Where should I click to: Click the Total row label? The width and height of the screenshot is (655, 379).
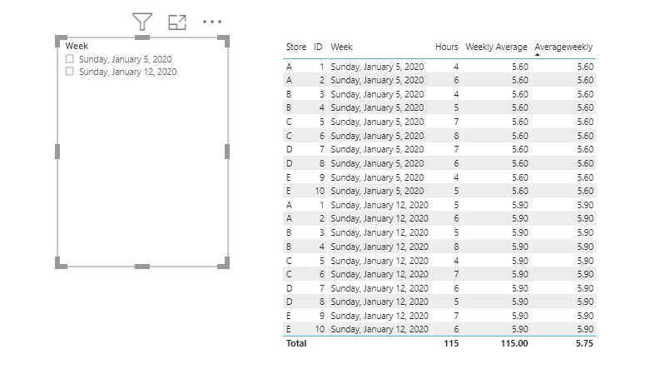pos(296,343)
